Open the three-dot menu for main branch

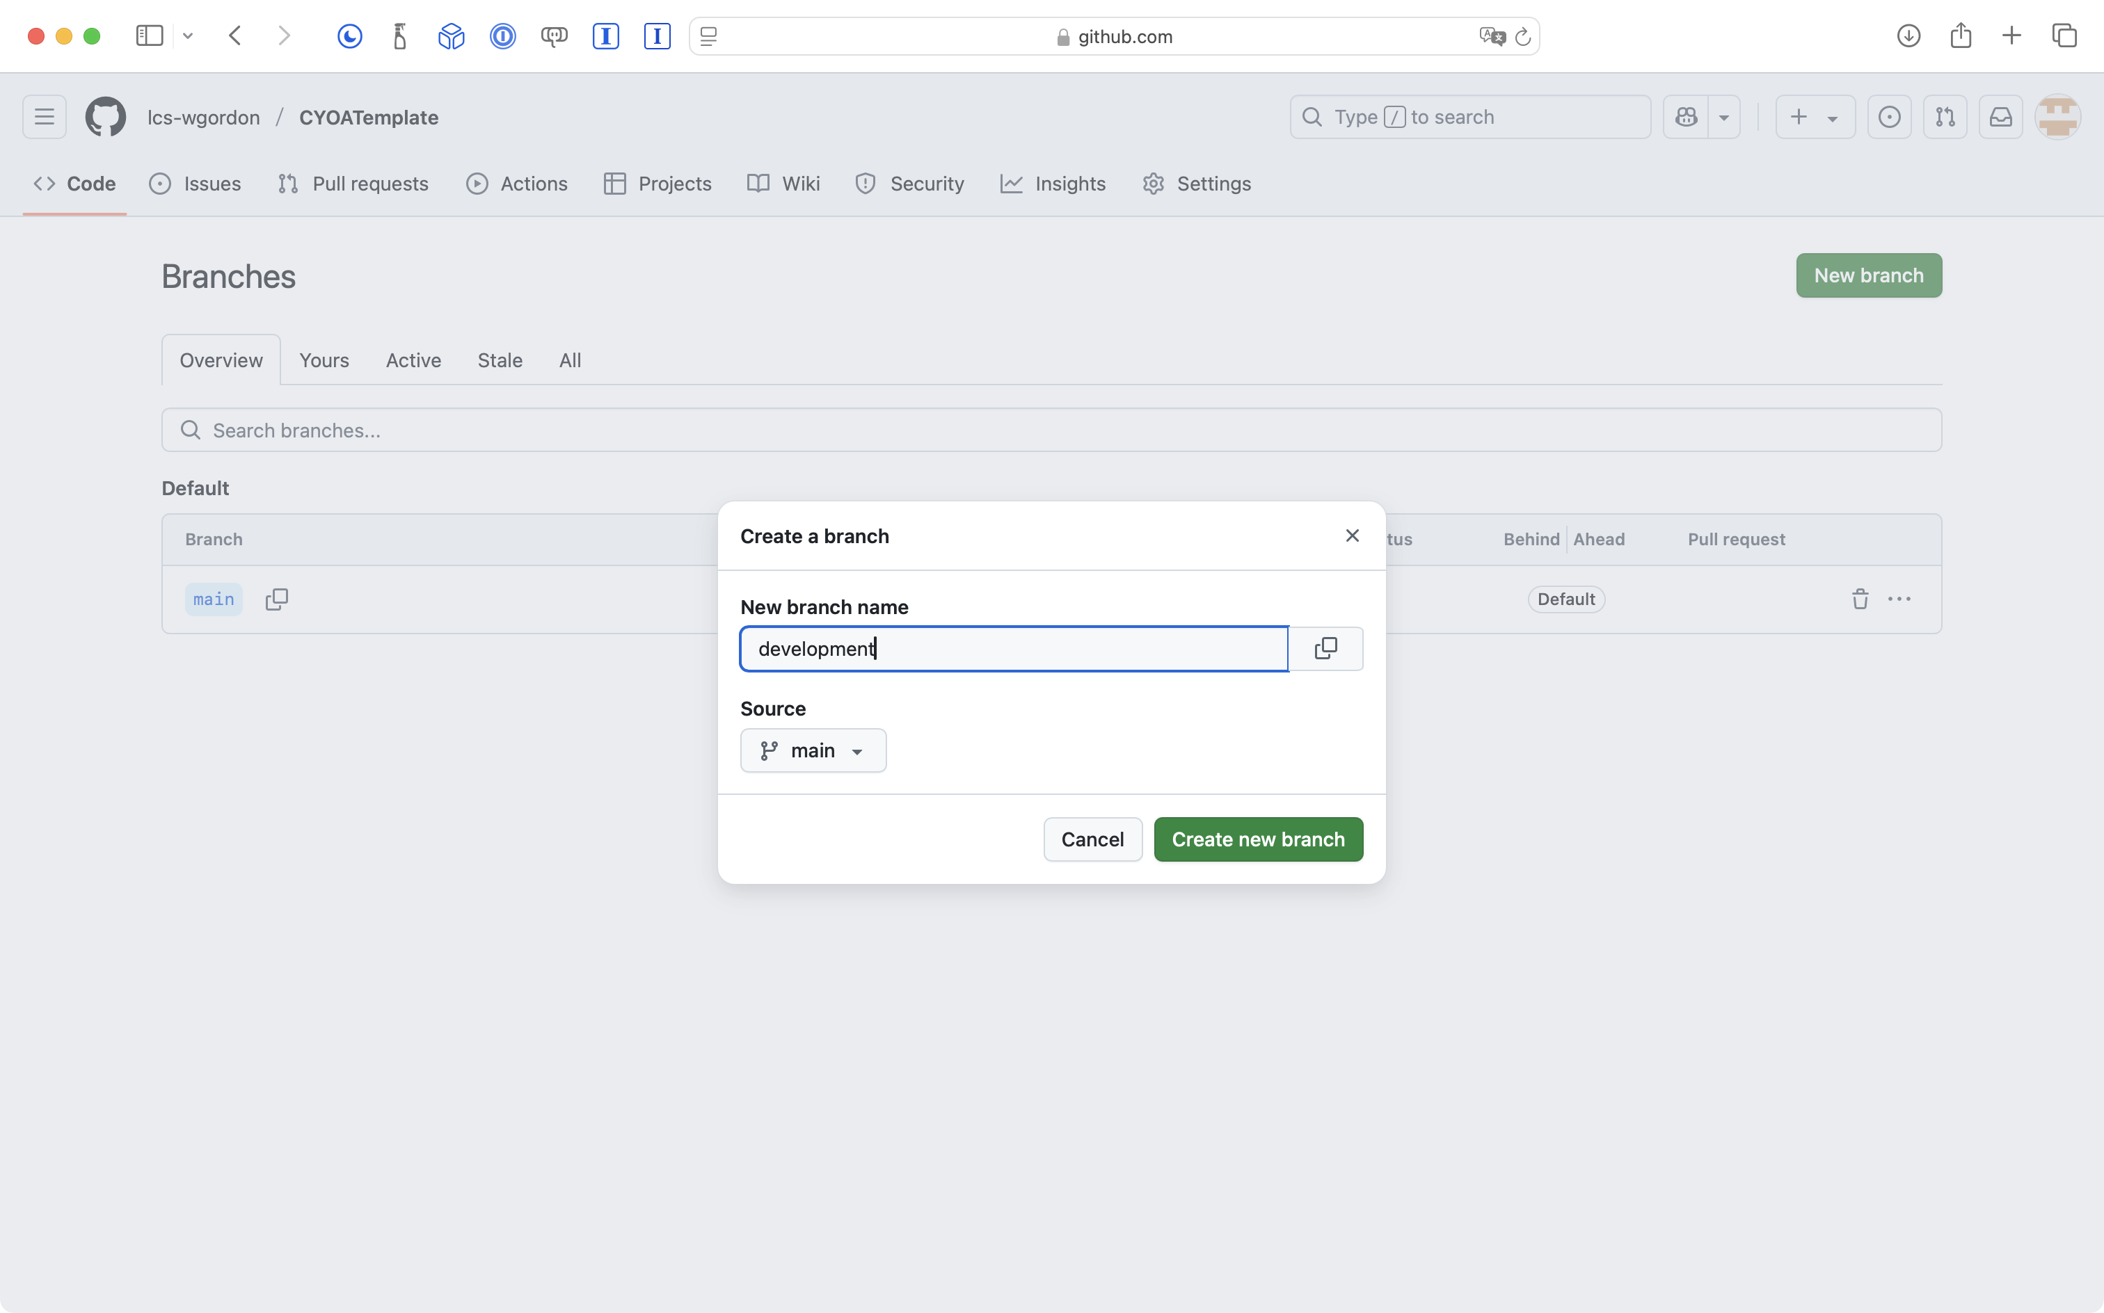pyautogui.click(x=1899, y=599)
